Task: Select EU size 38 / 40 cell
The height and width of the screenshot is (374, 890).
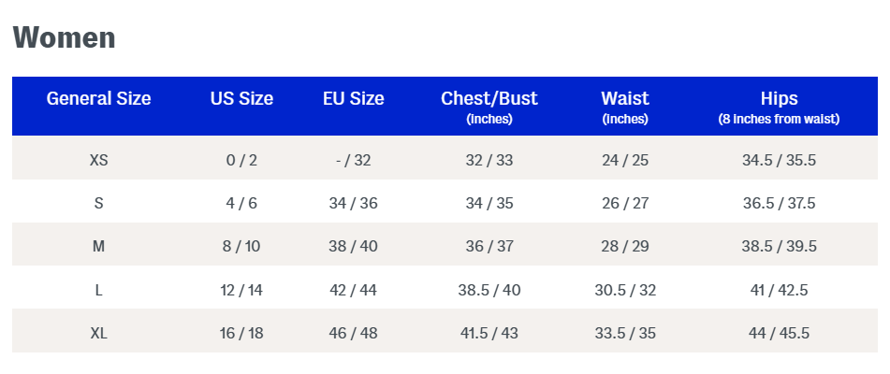Action: (353, 246)
